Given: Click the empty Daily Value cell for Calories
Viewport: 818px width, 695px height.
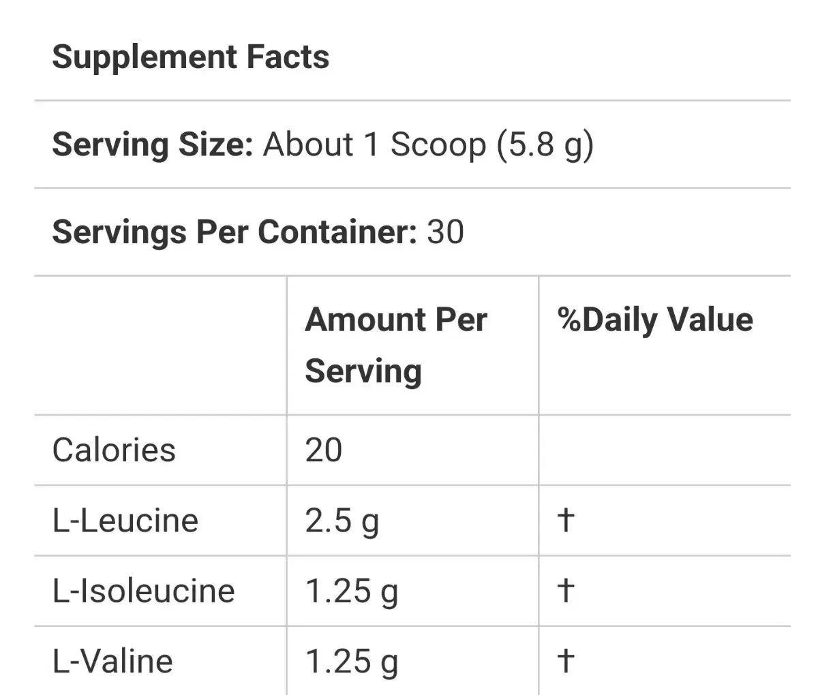Looking at the screenshot, I should (665, 450).
